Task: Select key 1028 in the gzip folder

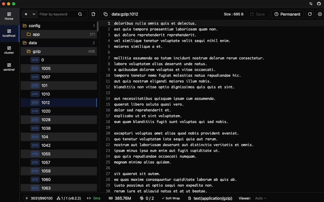Action: 46,120
